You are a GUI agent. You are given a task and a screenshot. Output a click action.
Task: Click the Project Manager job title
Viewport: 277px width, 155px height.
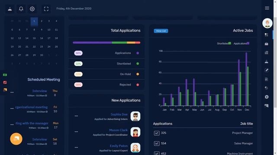tap(242, 133)
